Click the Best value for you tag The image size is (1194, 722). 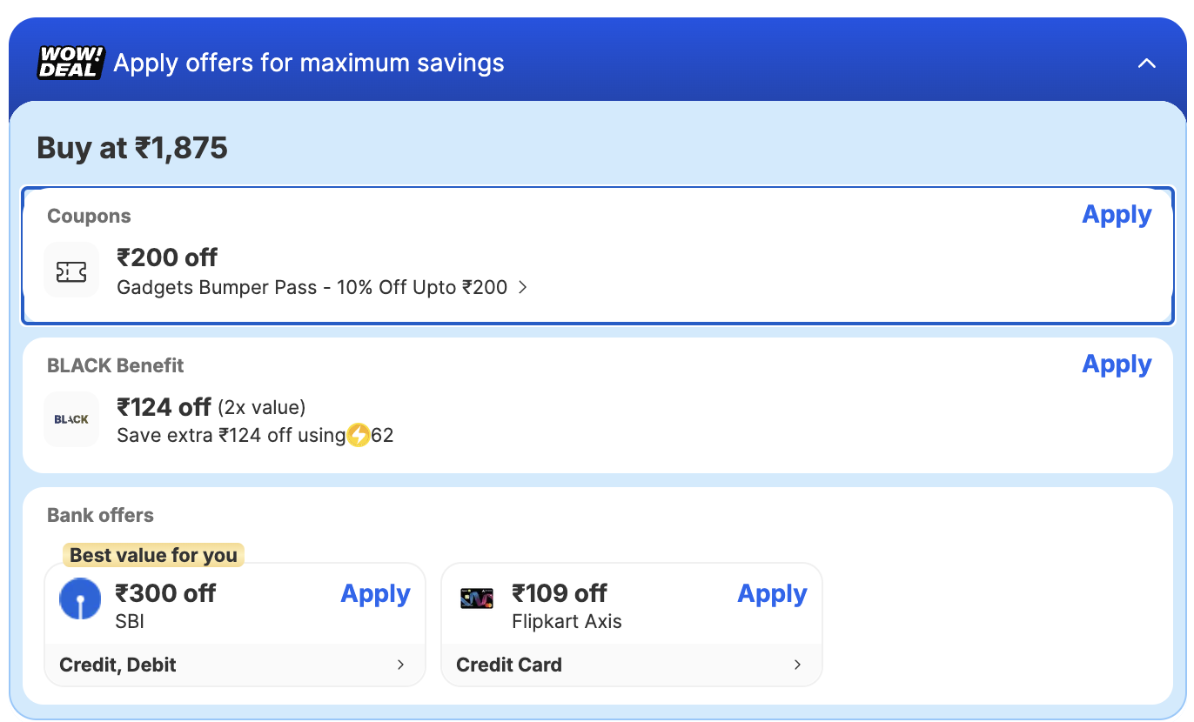click(x=153, y=555)
